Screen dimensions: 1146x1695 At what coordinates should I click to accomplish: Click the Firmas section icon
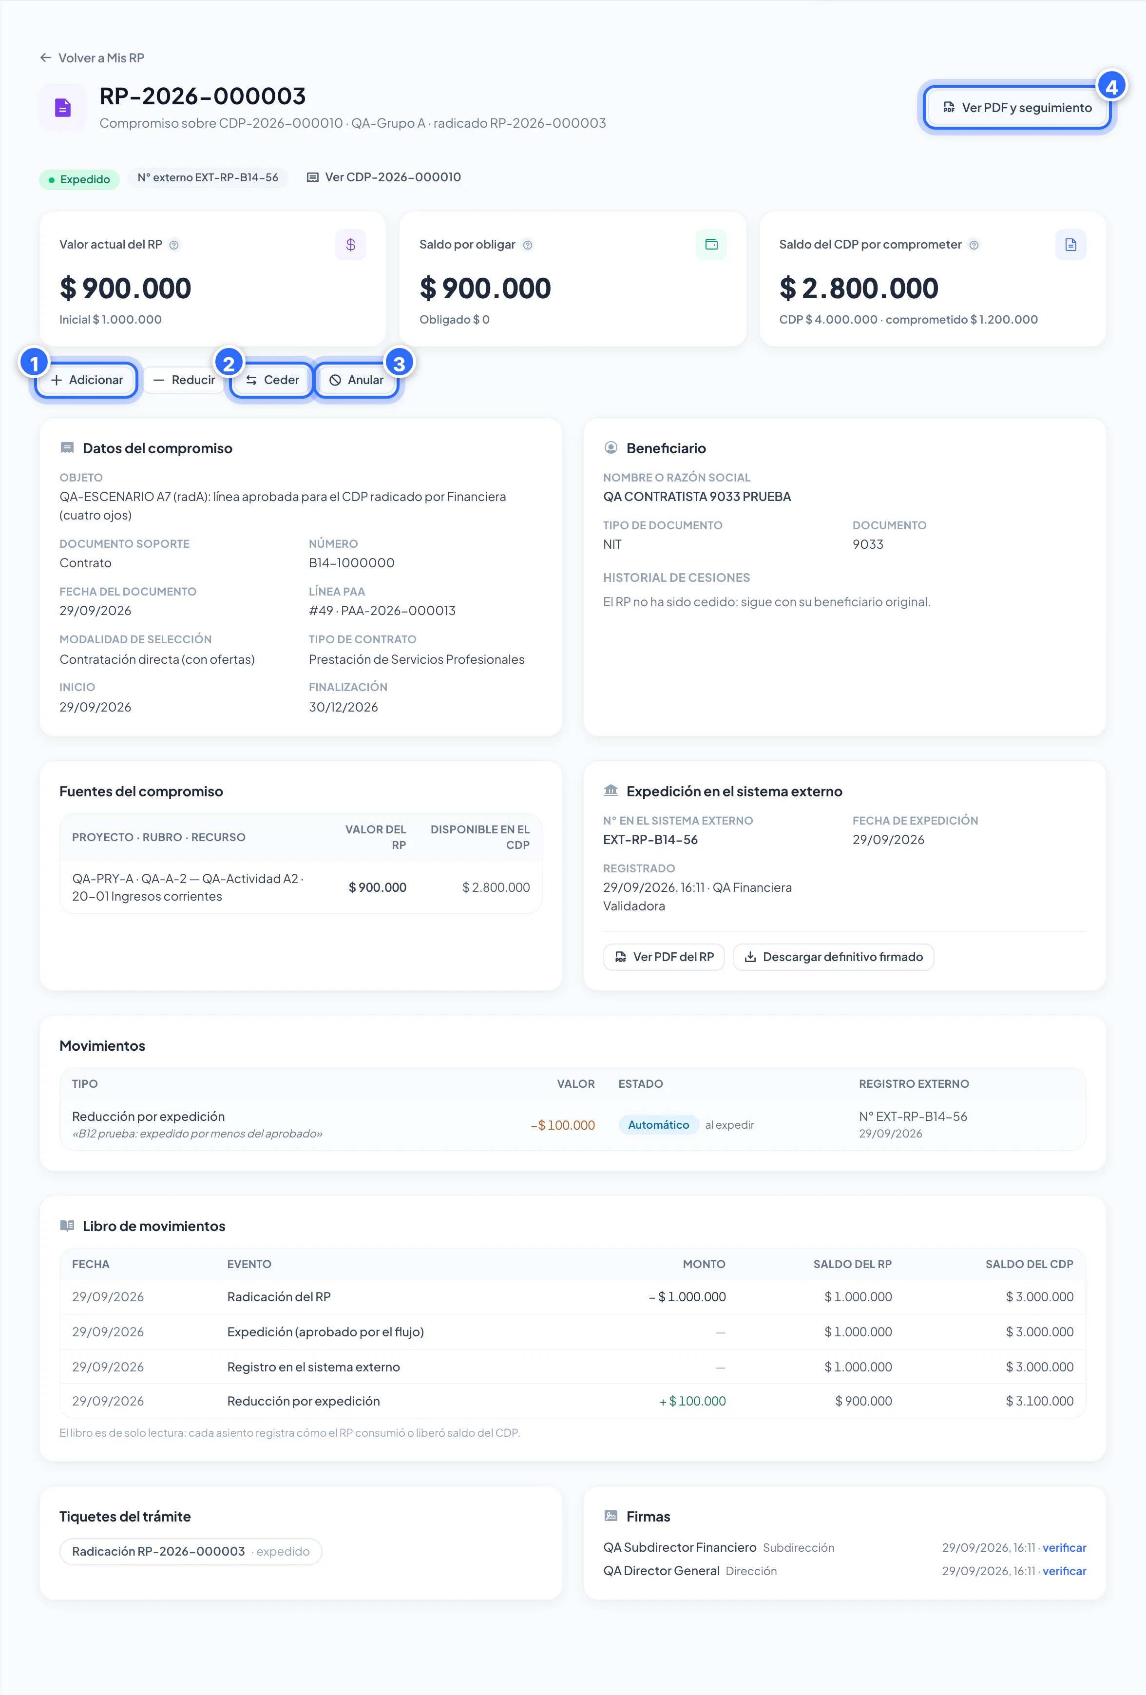(611, 1516)
